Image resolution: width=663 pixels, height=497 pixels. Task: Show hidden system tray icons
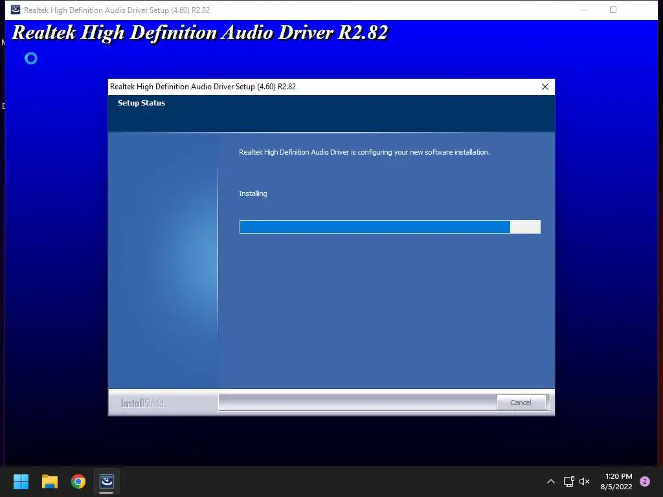550,481
